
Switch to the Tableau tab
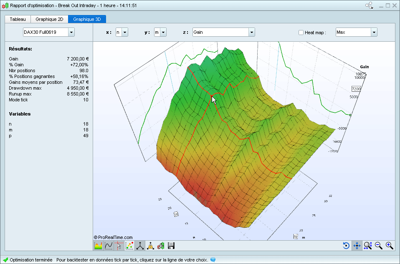click(18, 19)
